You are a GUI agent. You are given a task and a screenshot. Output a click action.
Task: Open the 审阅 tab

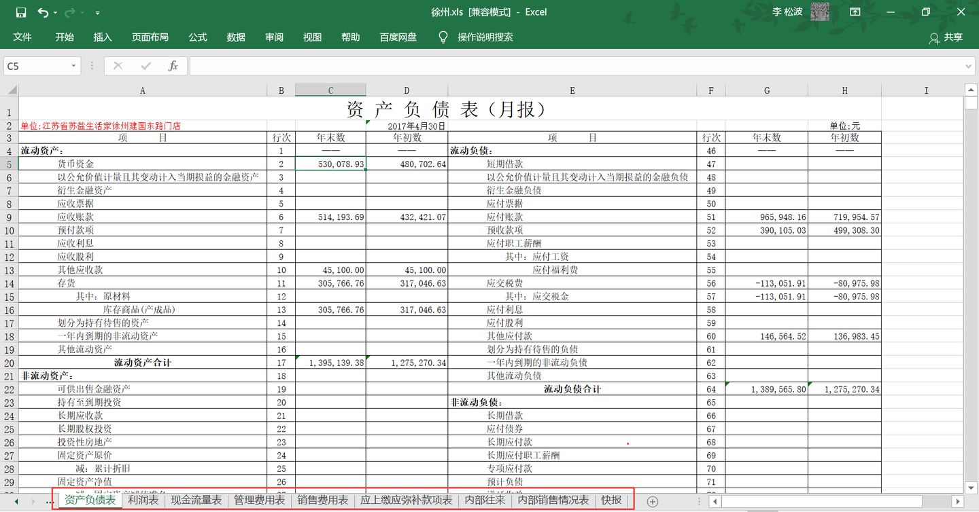pos(275,37)
